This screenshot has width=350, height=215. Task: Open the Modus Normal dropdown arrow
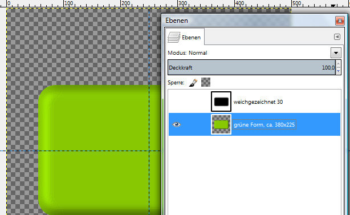point(336,53)
